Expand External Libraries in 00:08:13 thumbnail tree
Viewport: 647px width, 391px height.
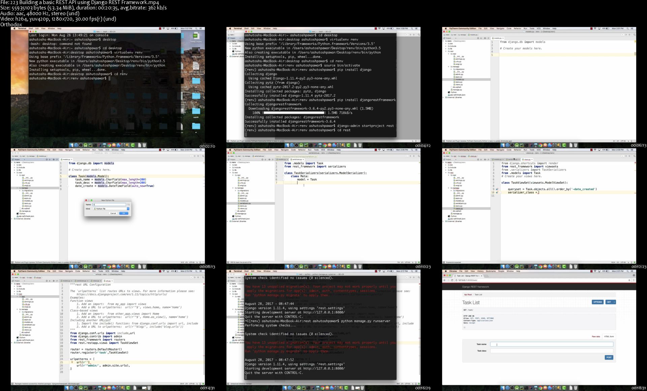[x=12, y=219]
